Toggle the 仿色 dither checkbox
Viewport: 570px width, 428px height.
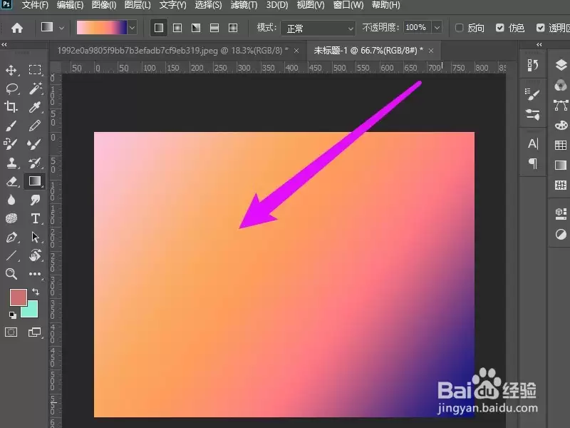tap(500, 28)
